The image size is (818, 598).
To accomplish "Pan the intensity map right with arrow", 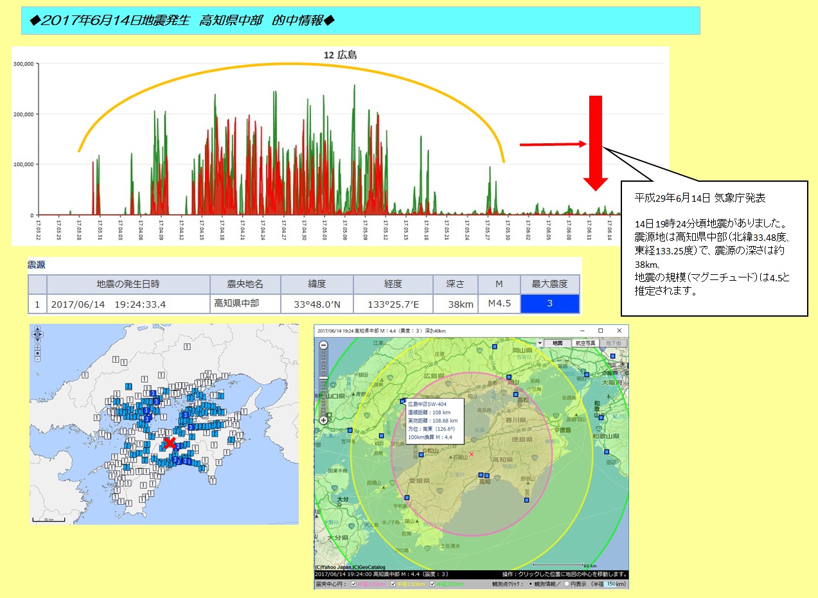I will [x=40, y=335].
